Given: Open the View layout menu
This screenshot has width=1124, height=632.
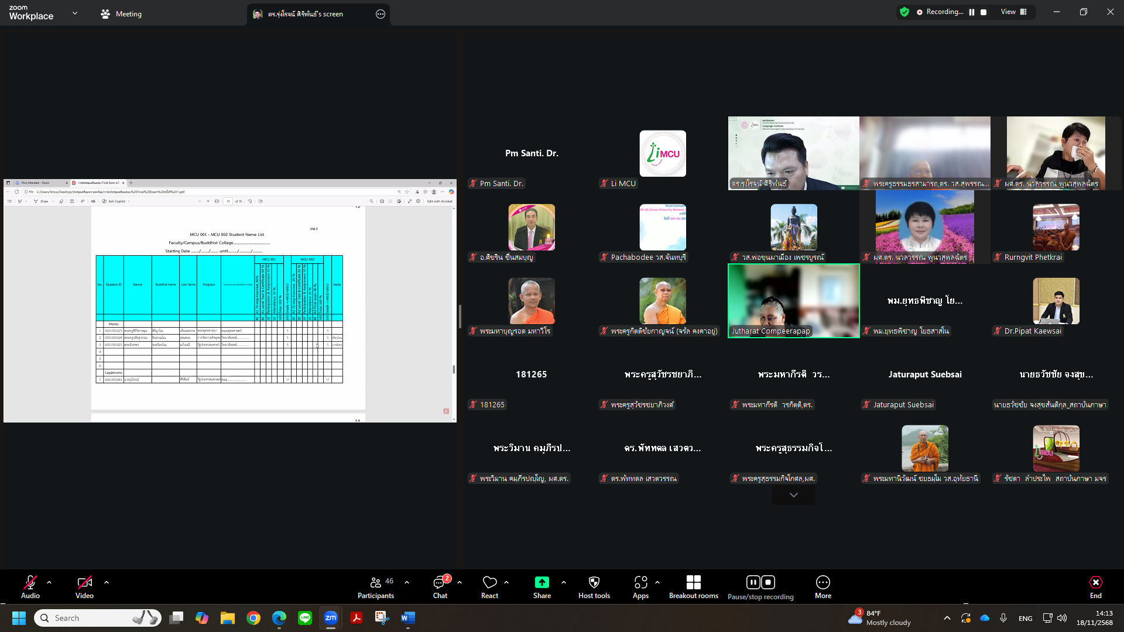Looking at the screenshot, I should point(1014,12).
